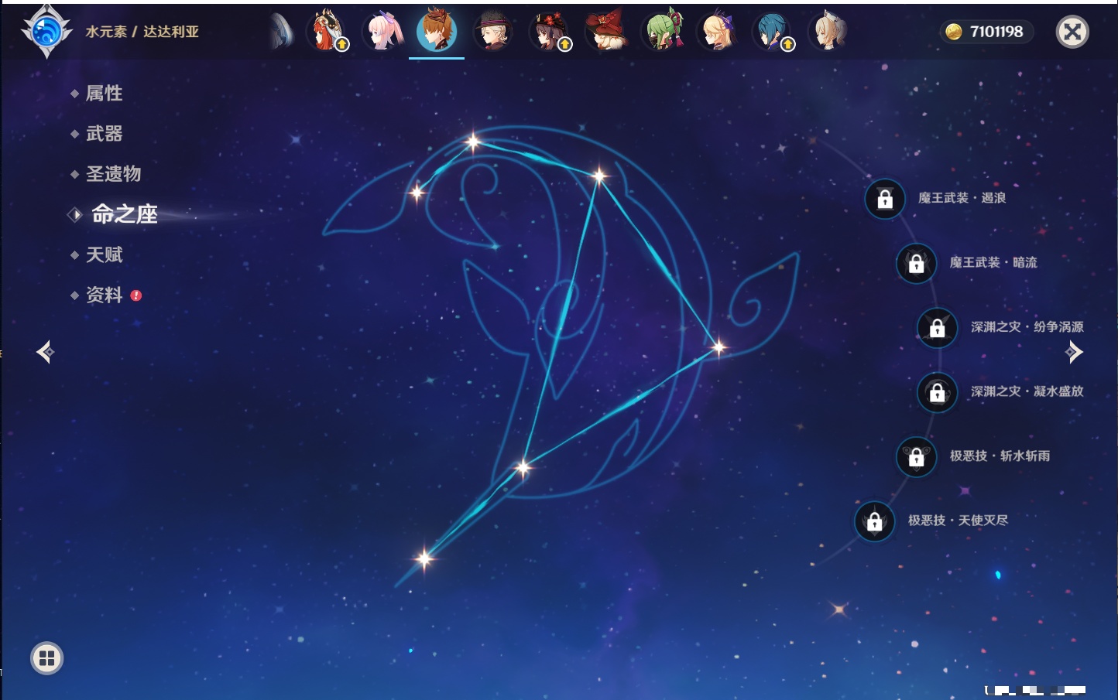Image resolution: width=1118 pixels, height=700 pixels.
Task: Click the Mora balance 7101198
Action: coord(996,32)
